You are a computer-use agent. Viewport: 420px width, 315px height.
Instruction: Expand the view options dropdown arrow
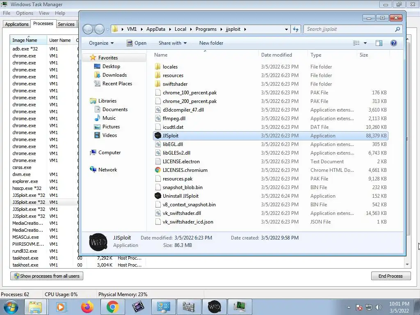[x=365, y=43]
